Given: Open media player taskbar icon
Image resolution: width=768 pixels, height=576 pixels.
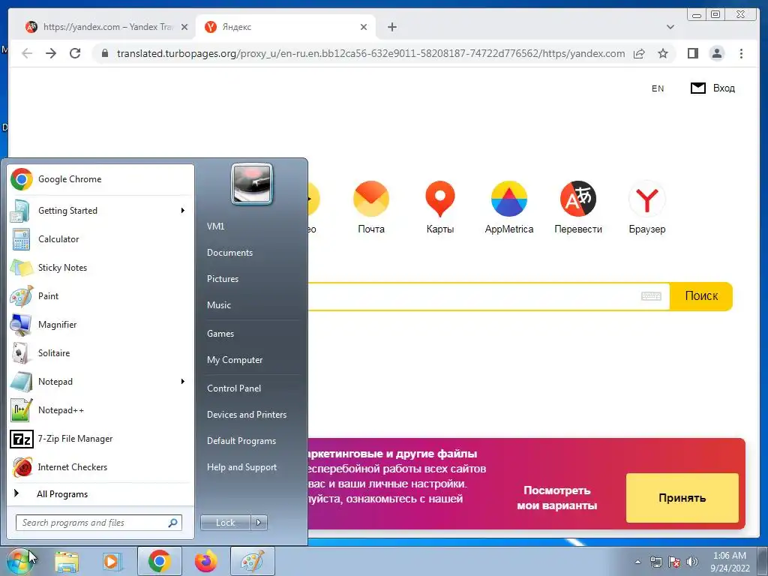Looking at the screenshot, I should tap(112, 561).
